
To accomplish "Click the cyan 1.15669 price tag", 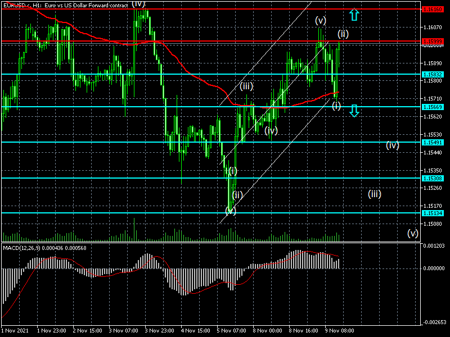I will tap(433, 107).
